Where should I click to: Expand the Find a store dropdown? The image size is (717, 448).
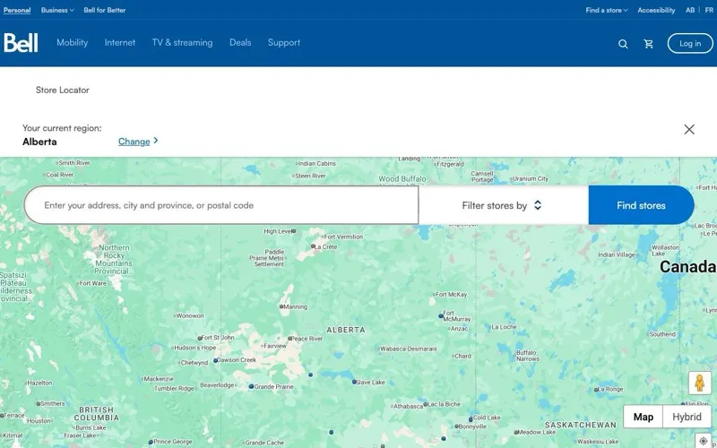(x=607, y=10)
